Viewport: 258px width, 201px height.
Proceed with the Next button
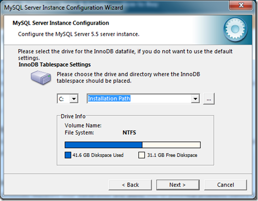coord(178,185)
